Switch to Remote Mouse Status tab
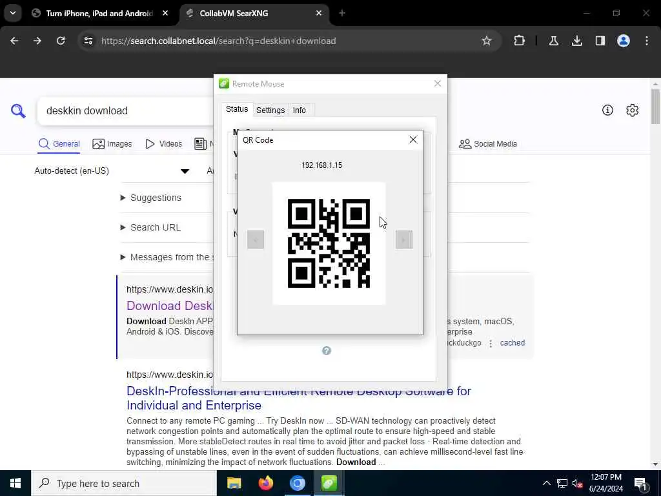661x496 pixels. pyautogui.click(x=237, y=109)
